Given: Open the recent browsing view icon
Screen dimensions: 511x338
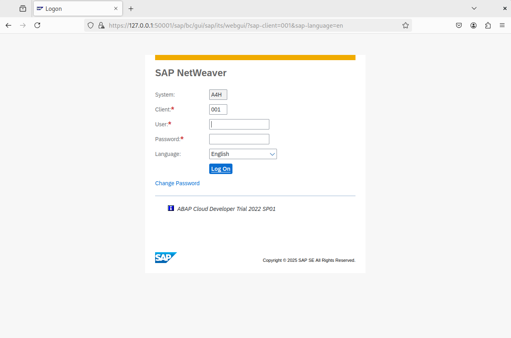Looking at the screenshot, I should [23, 8].
